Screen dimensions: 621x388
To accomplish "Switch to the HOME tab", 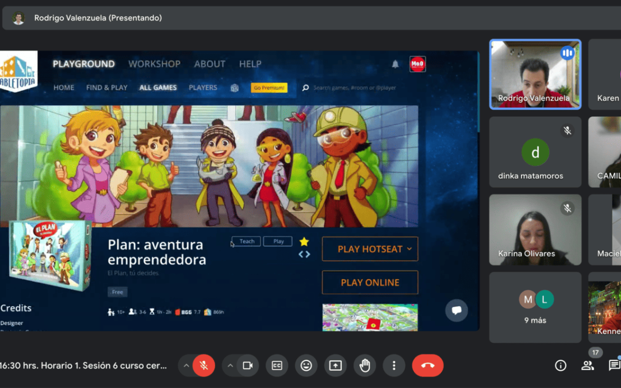I will point(64,87).
